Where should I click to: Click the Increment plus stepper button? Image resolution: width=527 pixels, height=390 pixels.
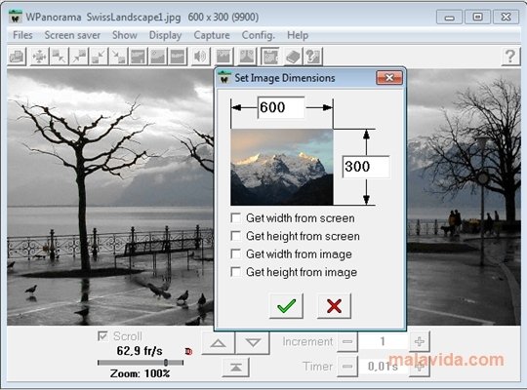(x=419, y=341)
